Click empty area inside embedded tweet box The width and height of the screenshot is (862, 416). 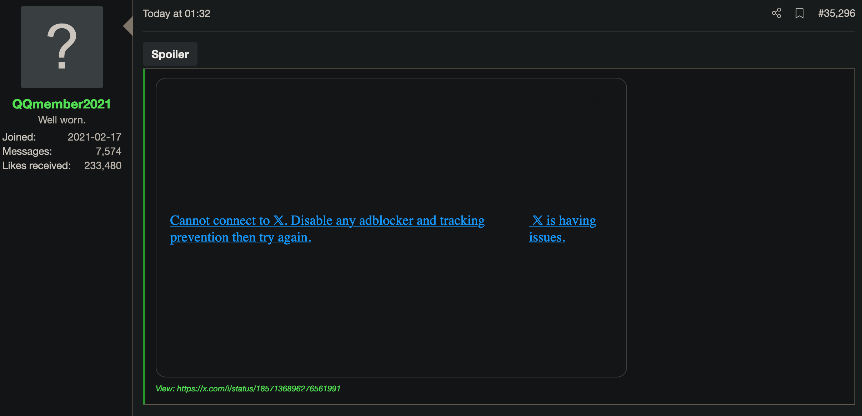point(391,143)
